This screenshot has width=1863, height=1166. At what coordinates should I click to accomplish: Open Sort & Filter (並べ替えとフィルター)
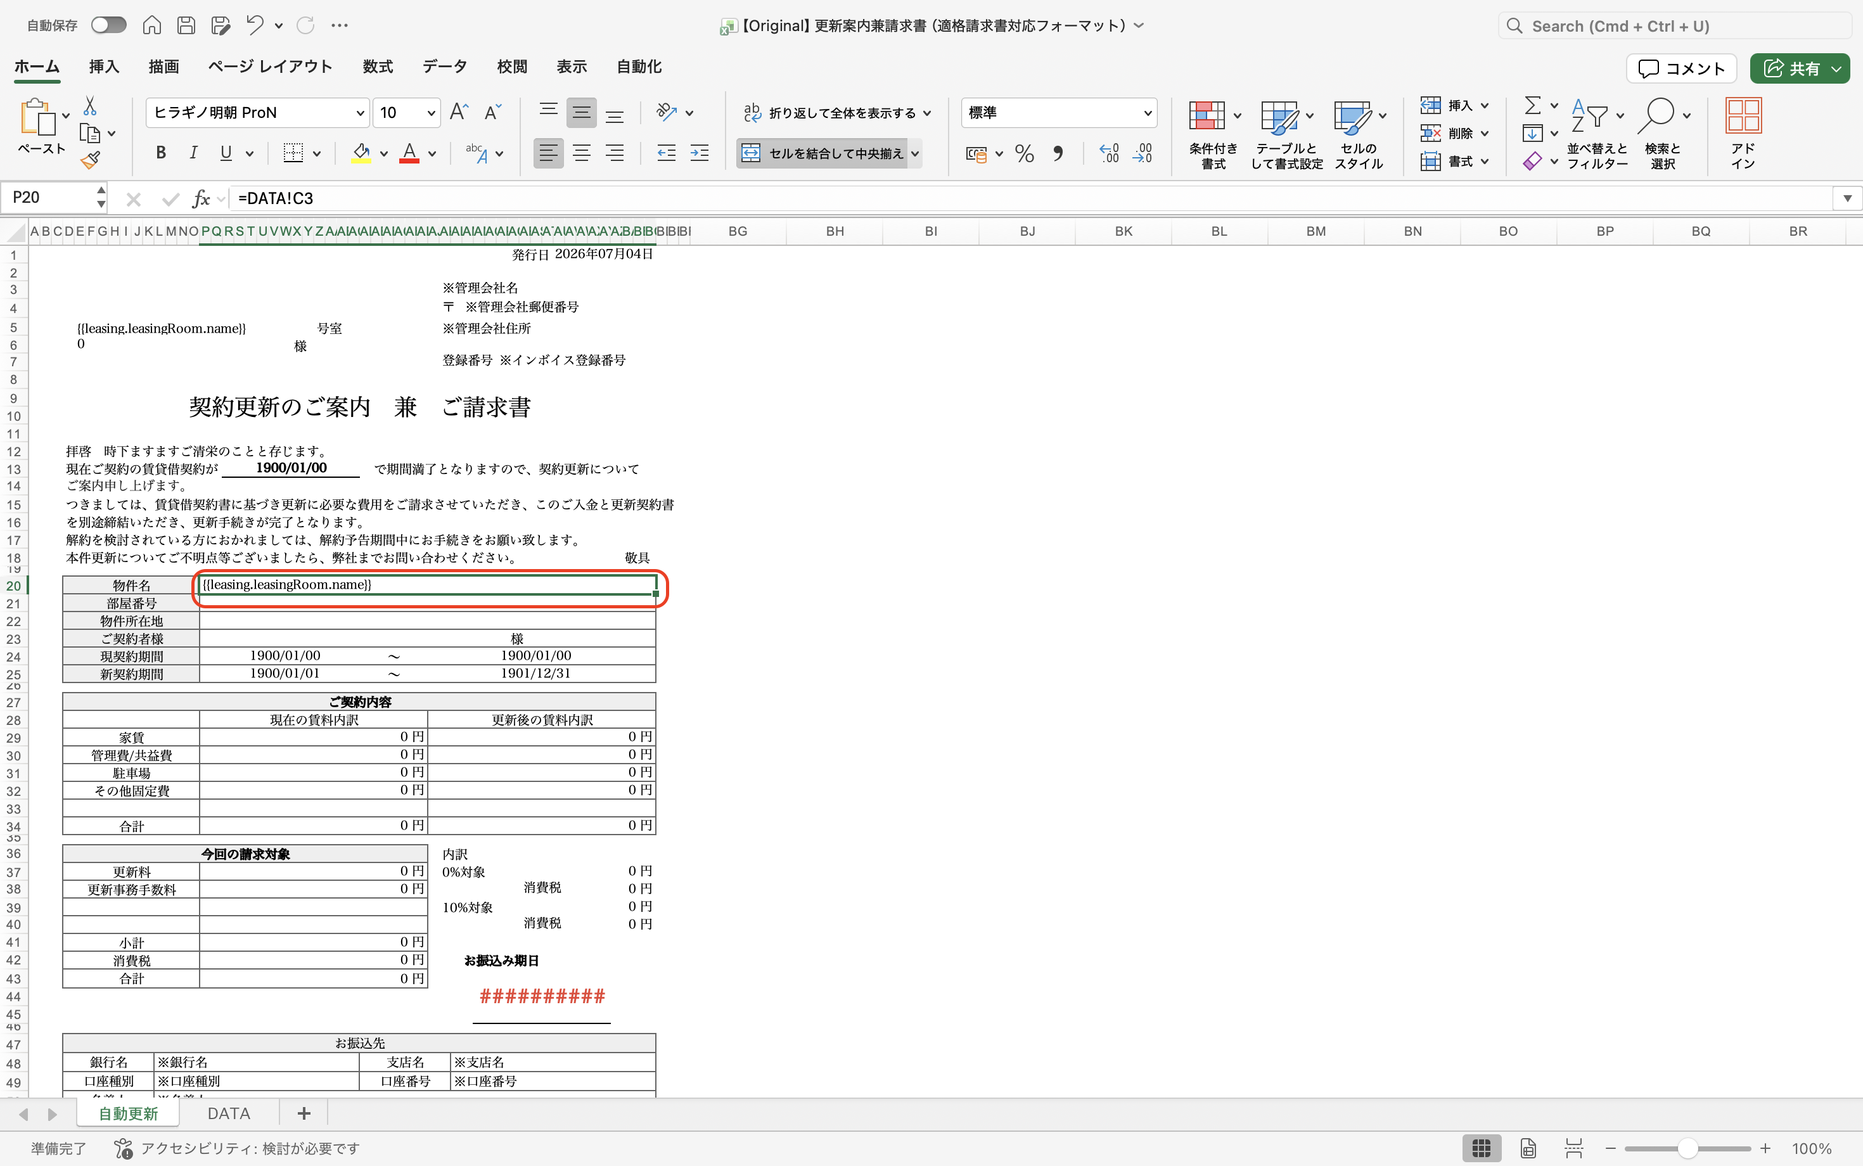click(x=1597, y=134)
